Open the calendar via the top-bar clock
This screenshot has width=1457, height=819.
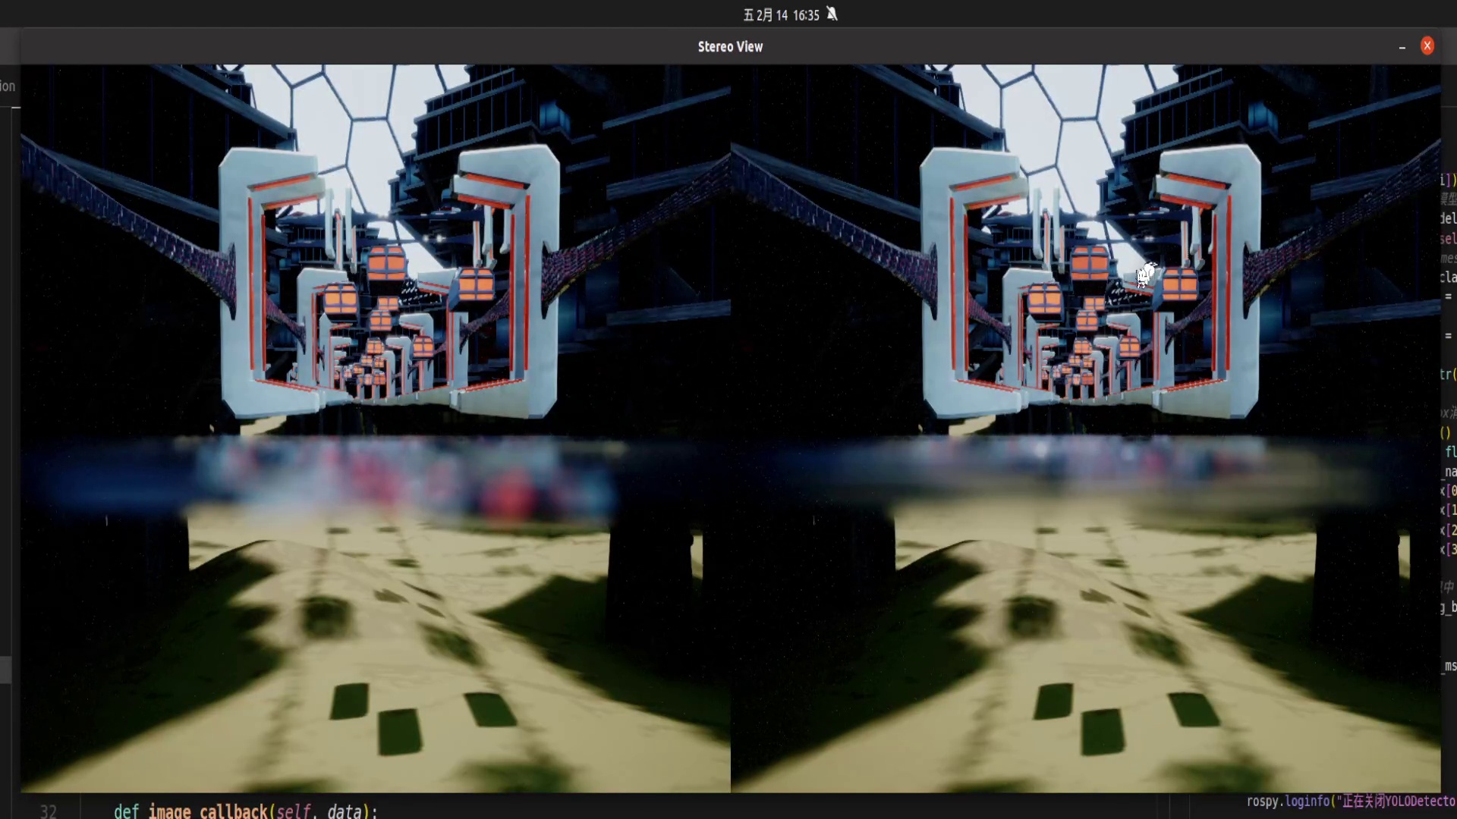click(781, 14)
